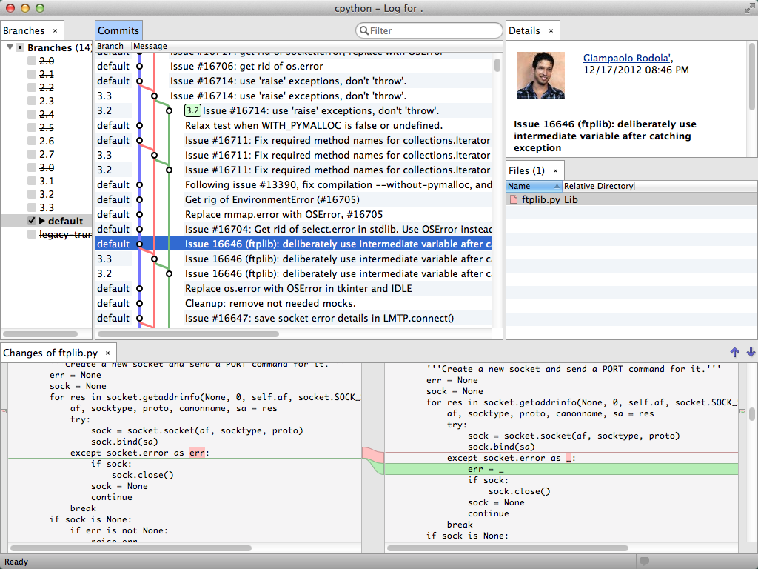
Task: Toggle the Branches (14) root checkbox
Action: click(x=20, y=47)
